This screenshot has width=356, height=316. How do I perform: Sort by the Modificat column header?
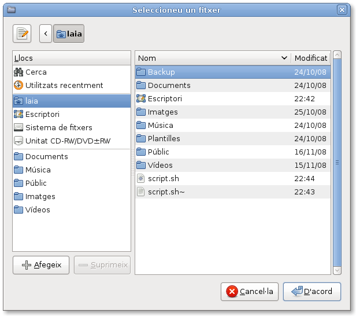[310, 58]
